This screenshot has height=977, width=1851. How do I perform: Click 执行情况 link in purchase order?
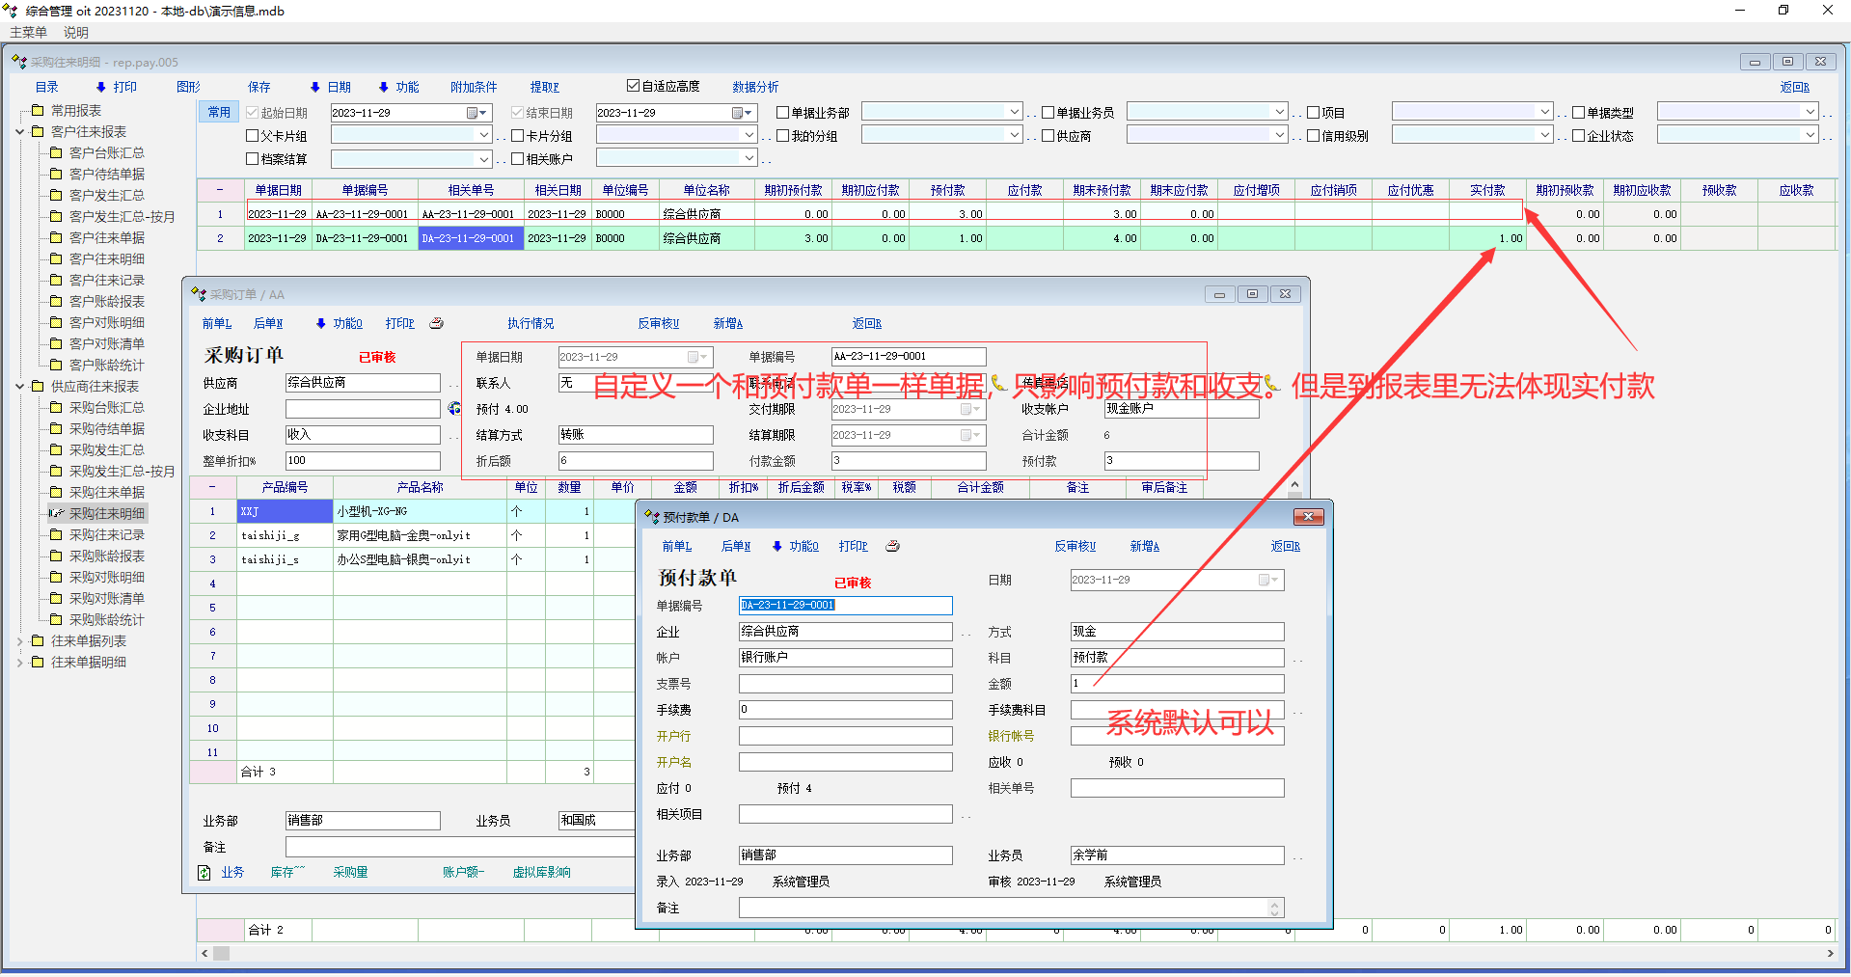(x=531, y=324)
